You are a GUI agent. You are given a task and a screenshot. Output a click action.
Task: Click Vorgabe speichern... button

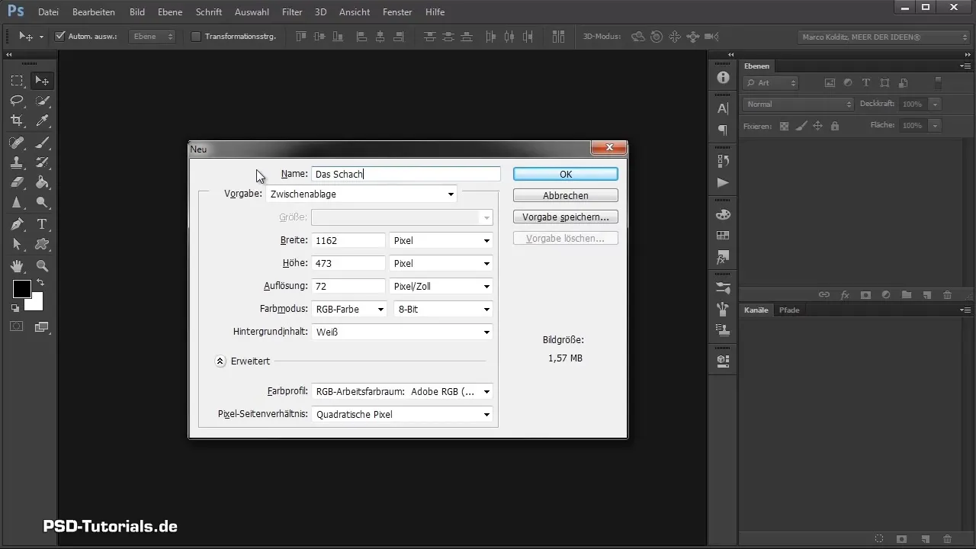pyautogui.click(x=566, y=217)
